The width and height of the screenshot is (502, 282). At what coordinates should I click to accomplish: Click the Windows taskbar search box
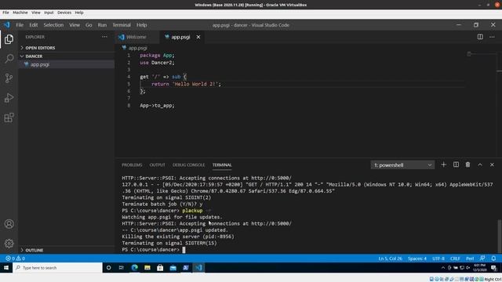(x=57, y=268)
